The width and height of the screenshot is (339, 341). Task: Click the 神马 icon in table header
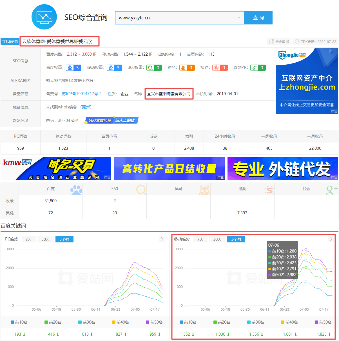[205, 190]
